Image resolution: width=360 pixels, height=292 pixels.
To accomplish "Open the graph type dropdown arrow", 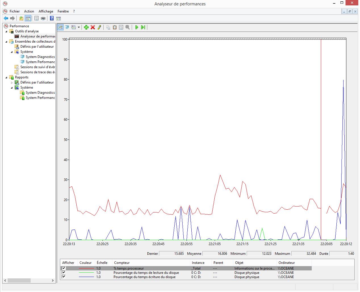I will (x=79, y=27).
